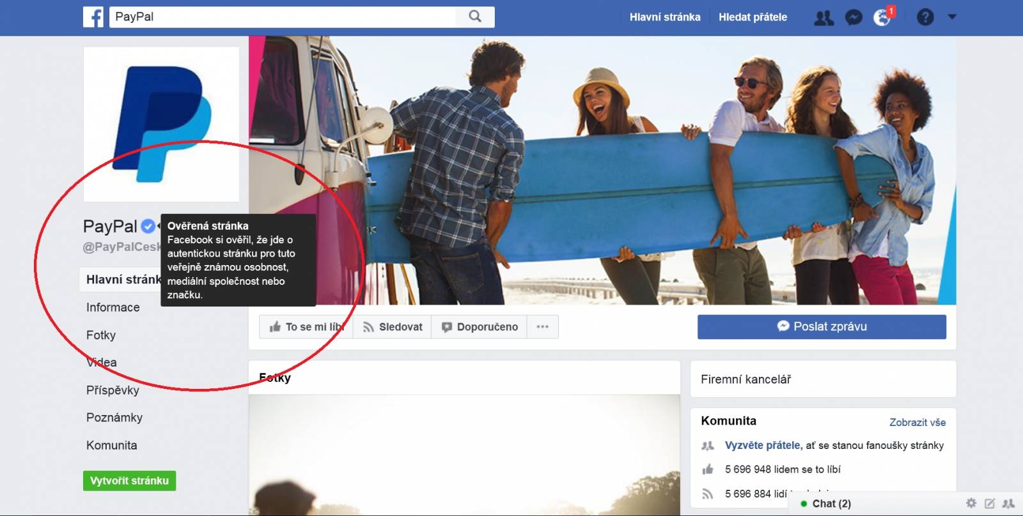Screen dimensions: 1023x516
Task: Open the friend requests icon
Action: coord(824,17)
